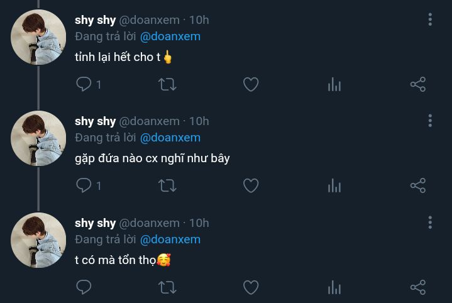The image size is (452, 303).
Task: Retweet the 'tính lại hết cho t' tweet
Action: point(167,84)
